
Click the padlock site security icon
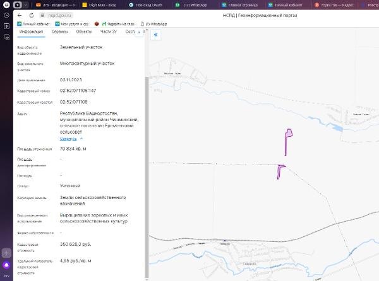coord(42,15)
